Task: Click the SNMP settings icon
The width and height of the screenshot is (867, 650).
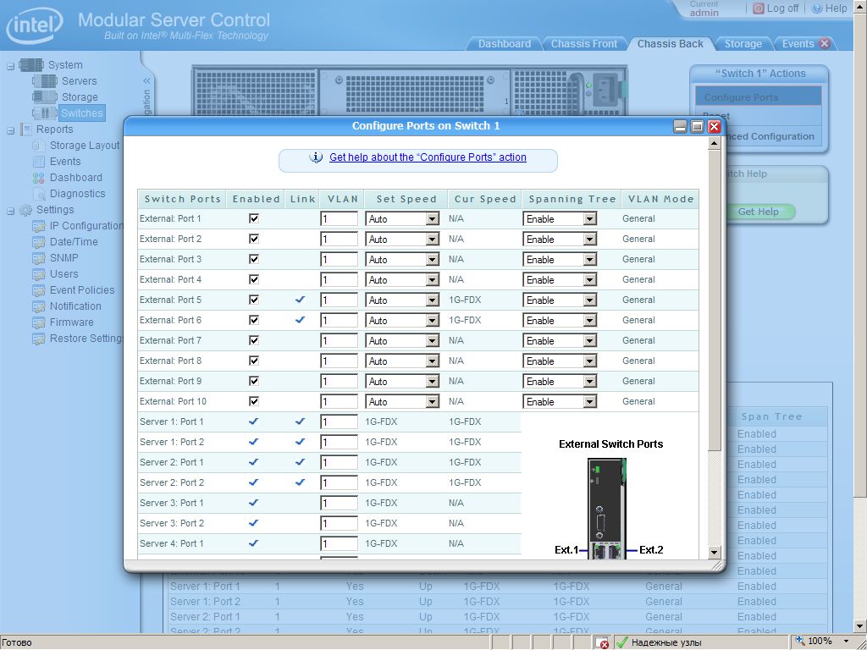Action: 39,258
